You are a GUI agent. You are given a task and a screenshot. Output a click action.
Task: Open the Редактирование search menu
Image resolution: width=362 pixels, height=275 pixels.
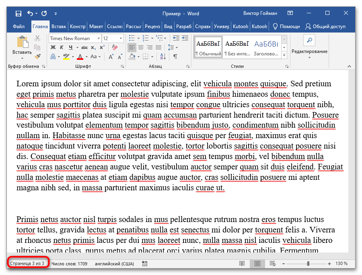coord(309,47)
